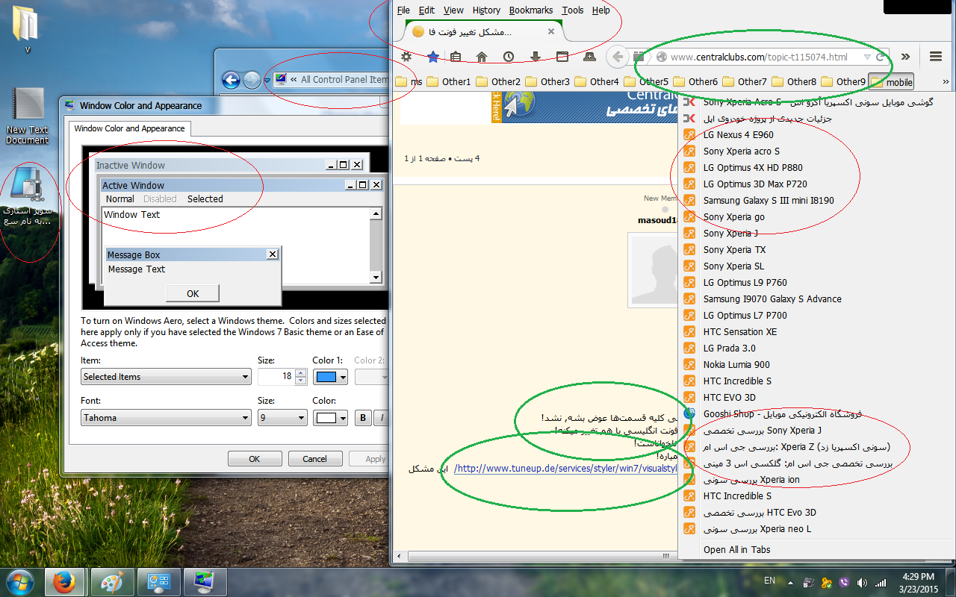Open the Downloads arrow icon
This screenshot has height=597, width=956.
click(536, 57)
